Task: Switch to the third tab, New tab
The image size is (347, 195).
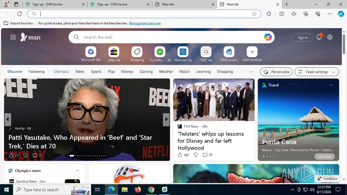Action: 184,4
